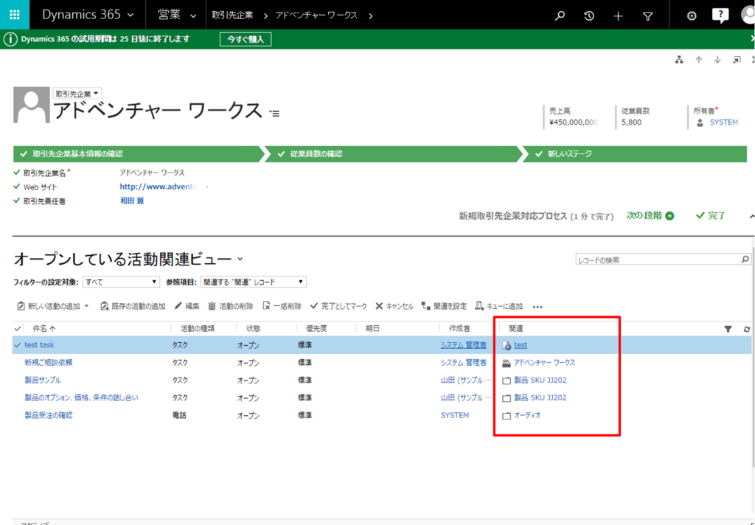
Task: Open the advanced find filter icon
Action: coord(647,16)
